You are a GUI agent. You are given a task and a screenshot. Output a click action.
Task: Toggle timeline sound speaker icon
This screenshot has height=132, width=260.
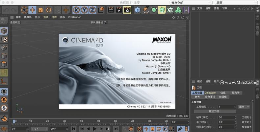pos(180,129)
